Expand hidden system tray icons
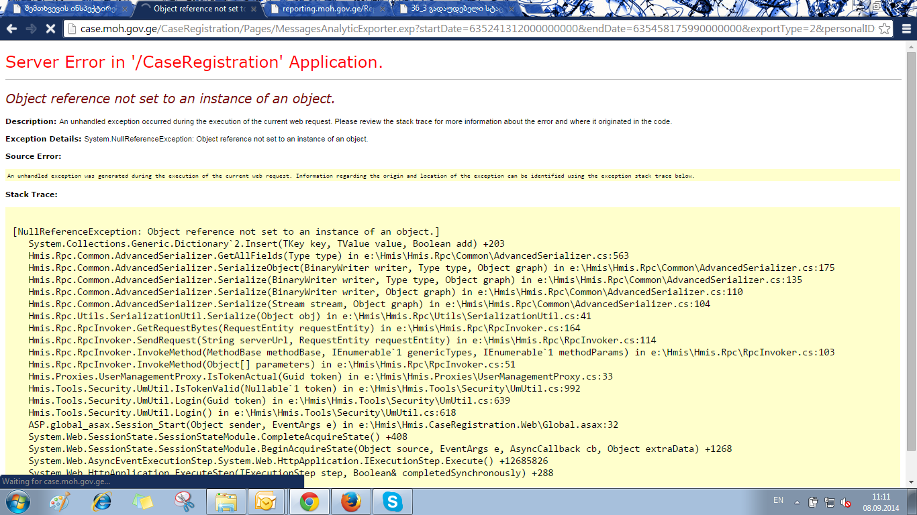Viewport: 917px width, 515px height. pos(797,502)
